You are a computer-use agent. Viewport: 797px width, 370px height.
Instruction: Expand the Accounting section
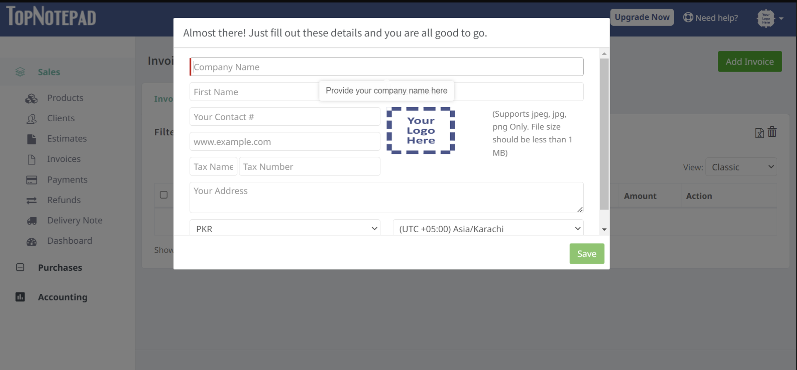63,297
